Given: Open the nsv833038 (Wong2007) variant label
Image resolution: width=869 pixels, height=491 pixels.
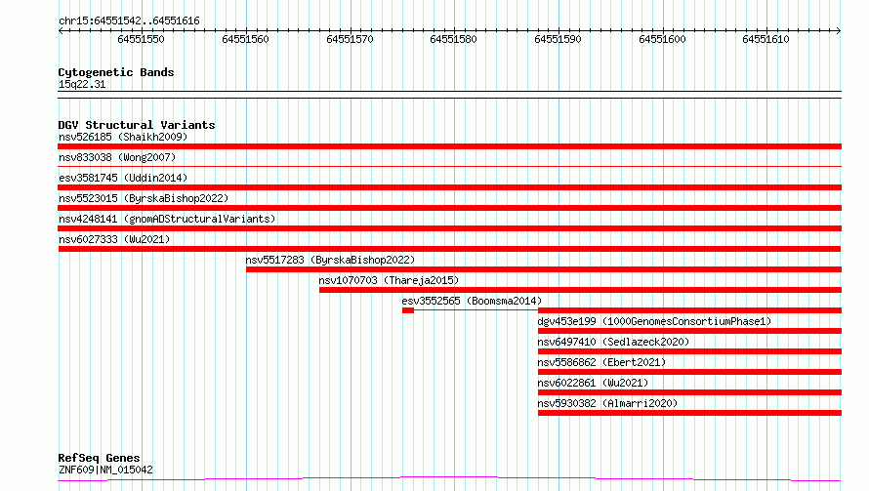Looking at the screenshot, I should (117, 157).
